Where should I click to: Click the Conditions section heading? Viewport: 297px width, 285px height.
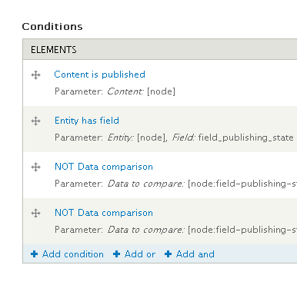pyautogui.click(x=52, y=27)
